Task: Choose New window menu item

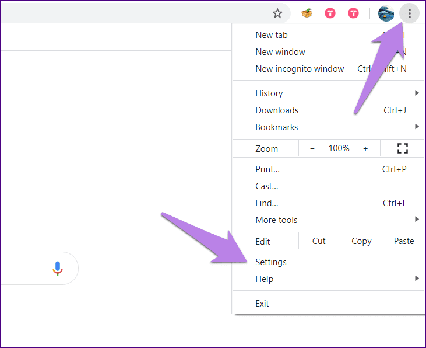Action: [x=329, y=52]
